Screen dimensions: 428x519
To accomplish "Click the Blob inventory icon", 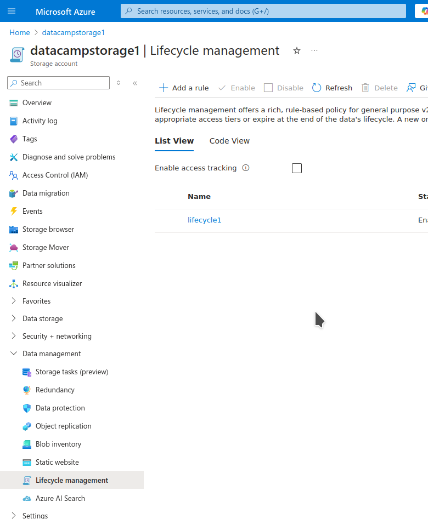I will coord(27,444).
